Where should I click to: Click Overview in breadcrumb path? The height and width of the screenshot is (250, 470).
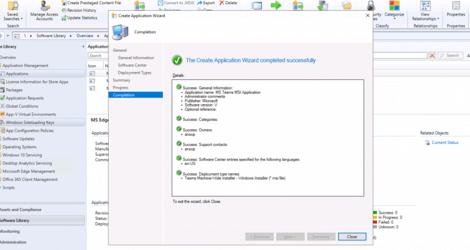click(x=85, y=36)
